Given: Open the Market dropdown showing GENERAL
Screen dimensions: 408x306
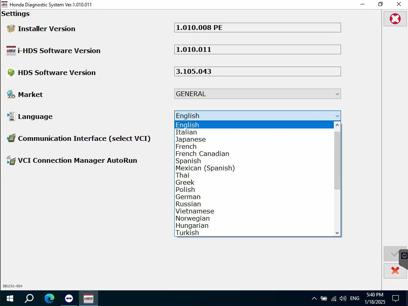Looking at the screenshot, I should [x=257, y=94].
